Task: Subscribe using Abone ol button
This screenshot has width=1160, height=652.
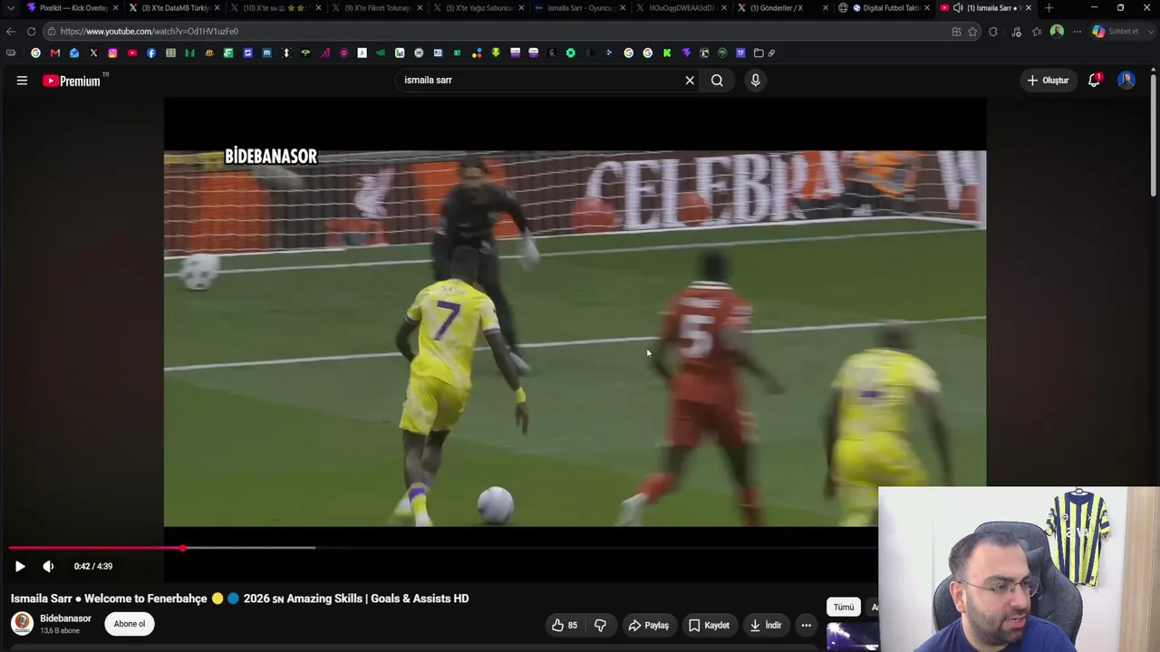Action: point(130,624)
